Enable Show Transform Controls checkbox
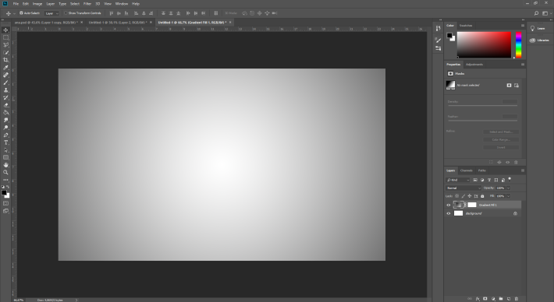 (x=66, y=13)
